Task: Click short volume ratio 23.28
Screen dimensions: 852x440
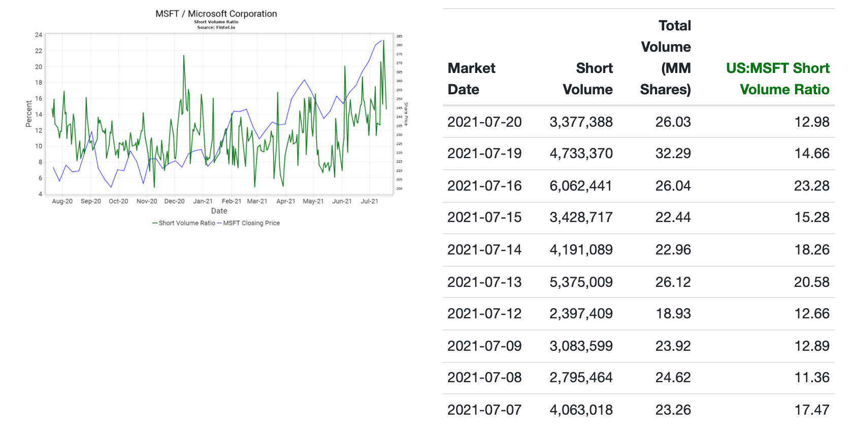Action: 812,186
